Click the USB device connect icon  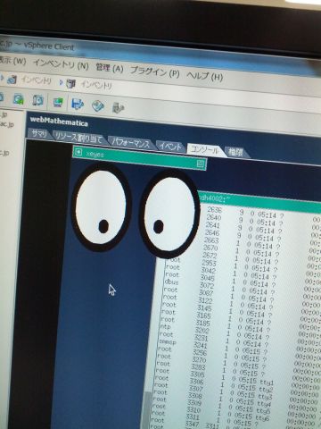coord(118,107)
